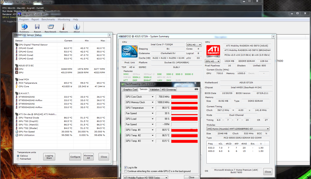Open the GPU #0 selector dropdown
The image size is (311, 179).
213,61
